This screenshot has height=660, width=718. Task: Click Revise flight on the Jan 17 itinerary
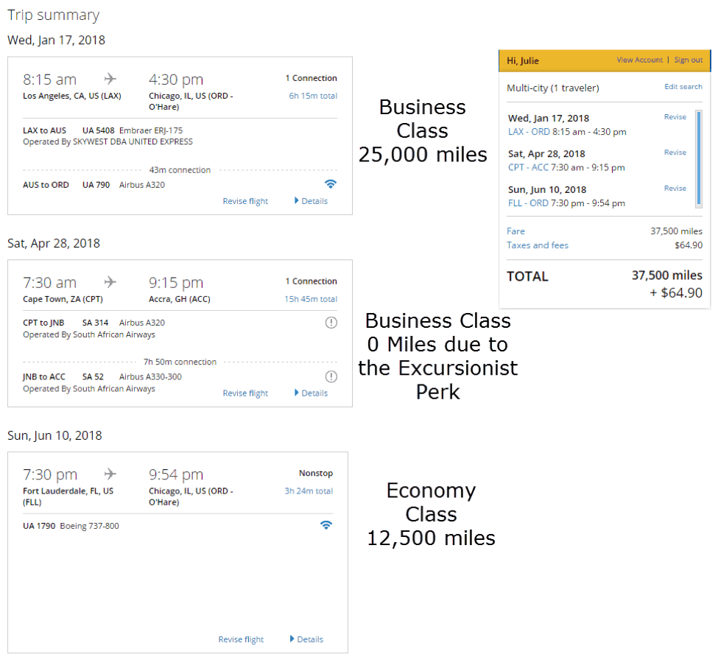tap(245, 200)
